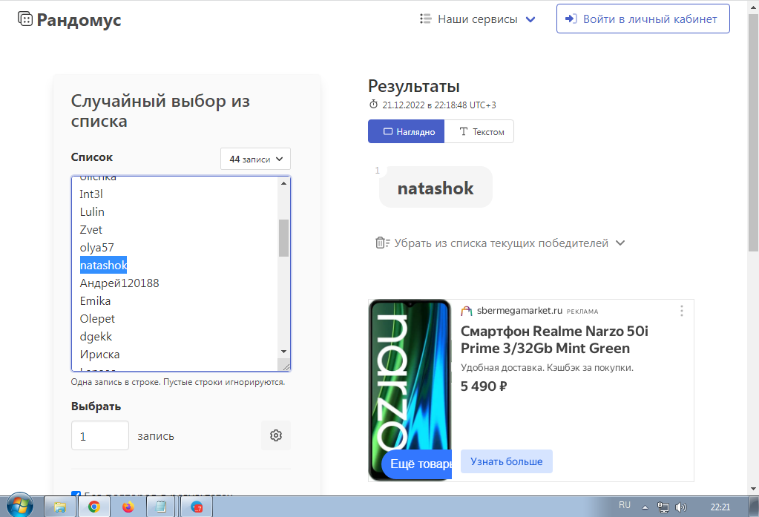Click the Рандомус dice logo icon
The height and width of the screenshot is (517, 759).
[25, 19]
